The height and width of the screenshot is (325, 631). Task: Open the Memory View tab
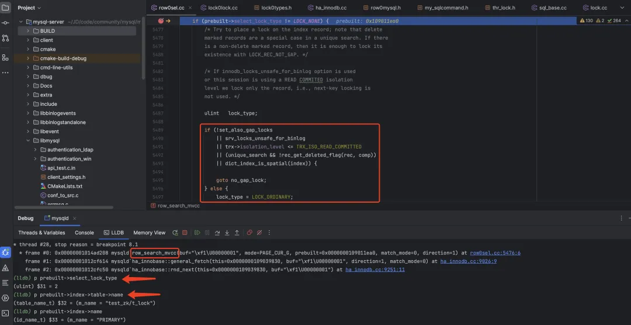coord(149,233)
